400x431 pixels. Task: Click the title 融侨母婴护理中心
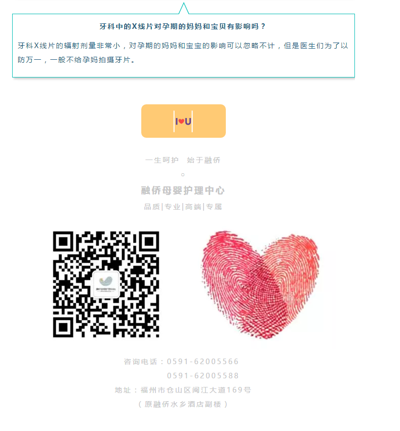pos(183,190)
